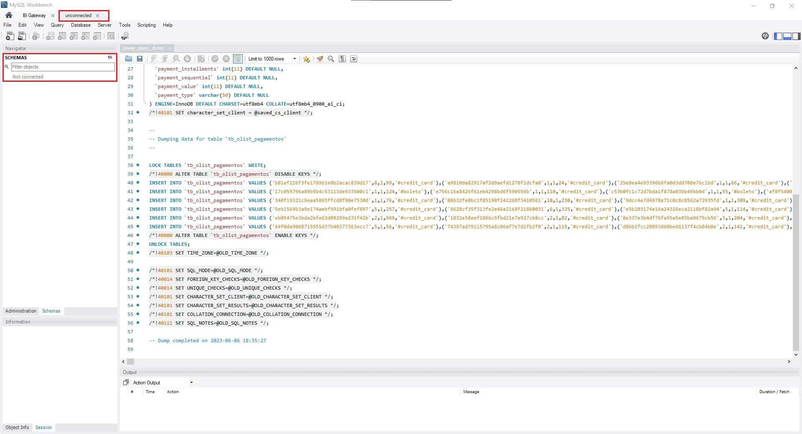Close the unconnected tab

(x=98, y=15)
